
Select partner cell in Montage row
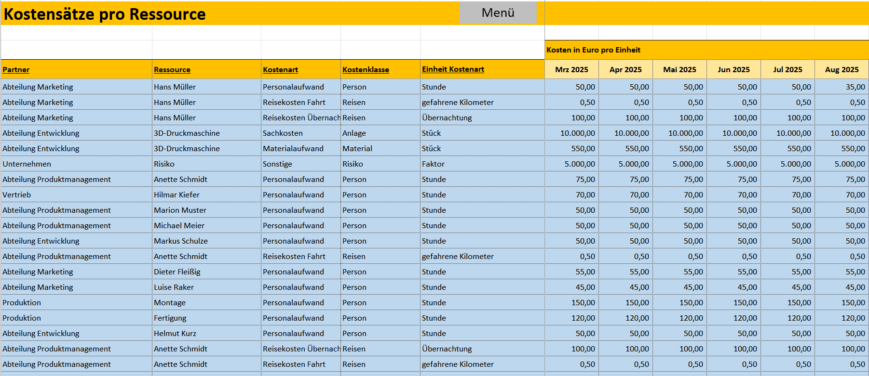tap(76, 302)
